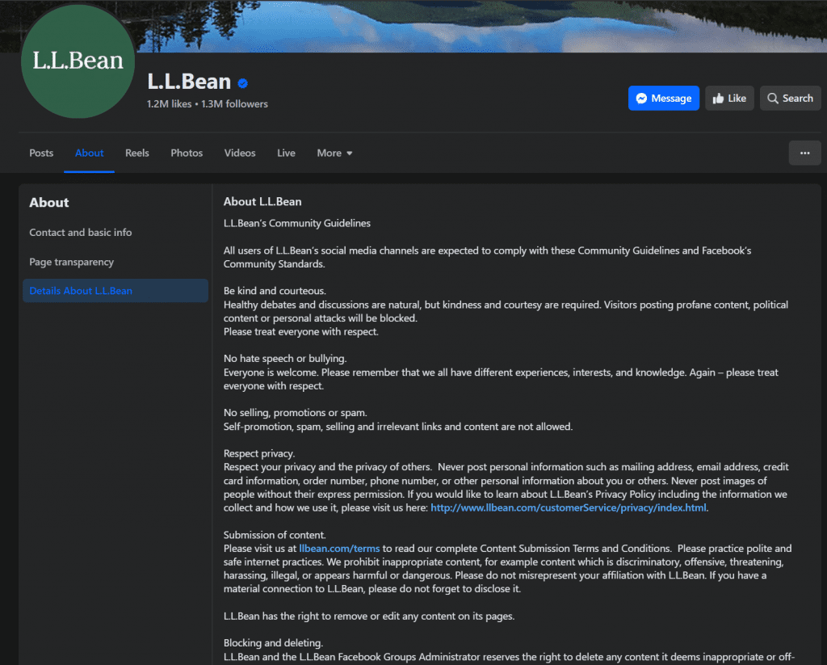Select Contact and basic info section

pyautogui.click(x=81, y=233)
